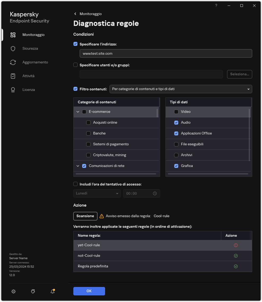Open the support agent icon
Image resolution: width=262 pixels, height=302 pixels.
(33, 291)
